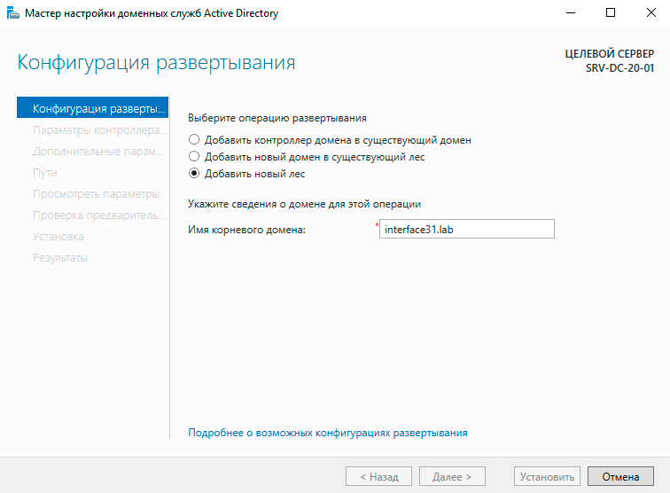Screen dimensions: 670x493
Task: Select the 'Установка' step
Action: (58, 237)
